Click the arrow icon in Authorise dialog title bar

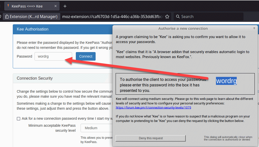[x=254, y=28]
